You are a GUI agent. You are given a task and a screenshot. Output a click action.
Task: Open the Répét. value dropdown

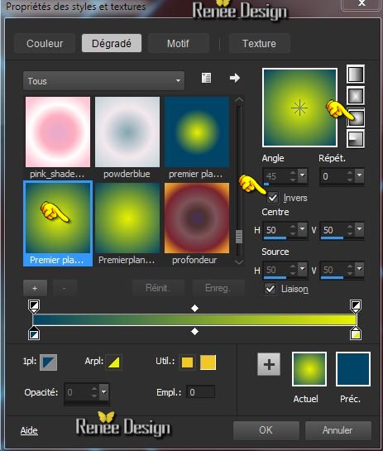coord(359,175)
